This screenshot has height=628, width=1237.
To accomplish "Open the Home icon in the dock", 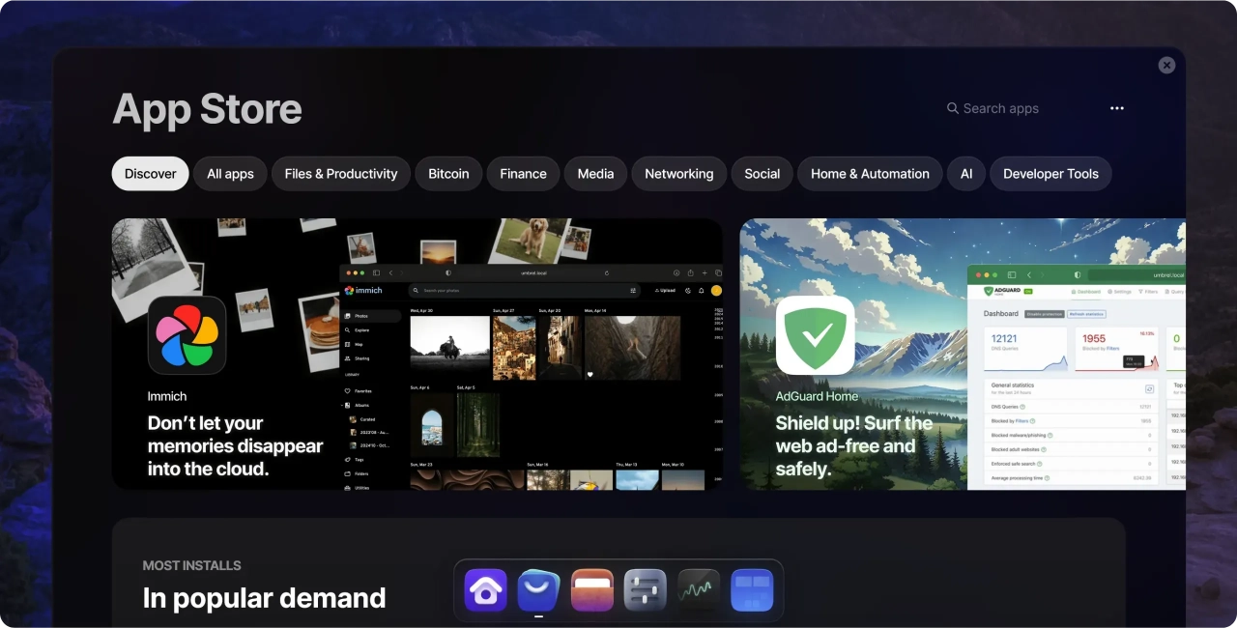I will tap(485, 590).
